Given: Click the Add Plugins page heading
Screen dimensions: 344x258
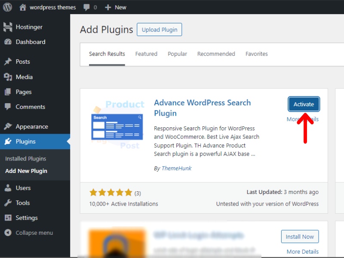Looking at the screenshot, I should point(106,30).
